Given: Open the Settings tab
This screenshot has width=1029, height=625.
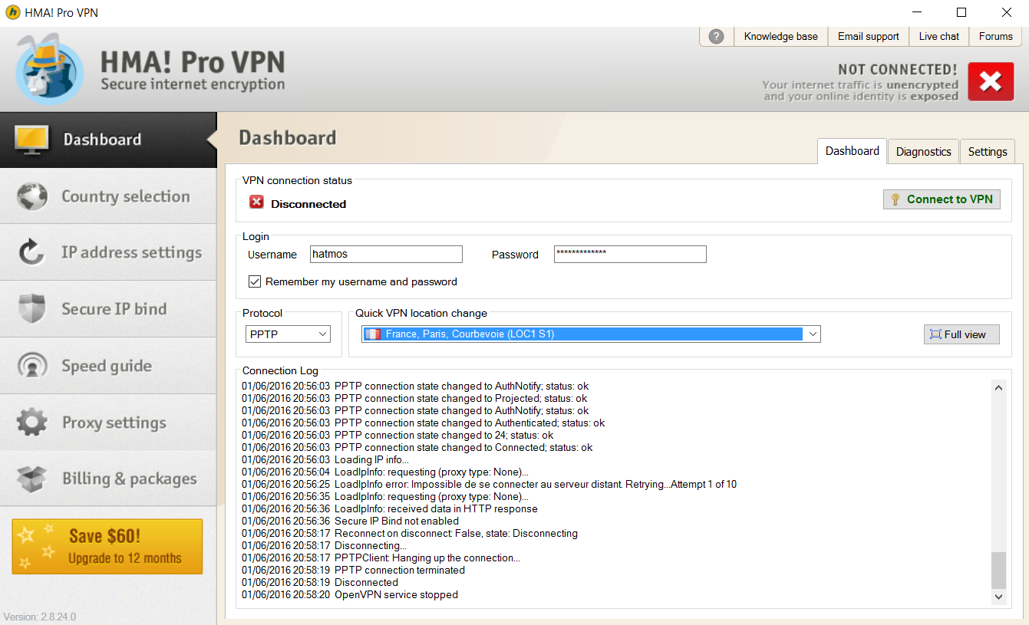Looking at the screenshot, I should (x=987, y=152).
